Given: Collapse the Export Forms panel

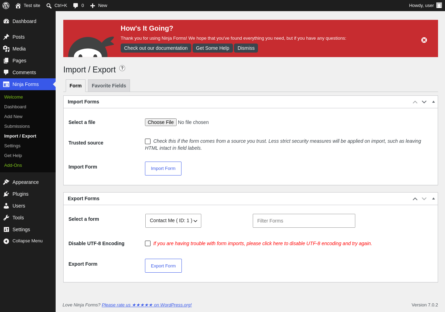Looking at the screenshot, I should pos(434,198).
